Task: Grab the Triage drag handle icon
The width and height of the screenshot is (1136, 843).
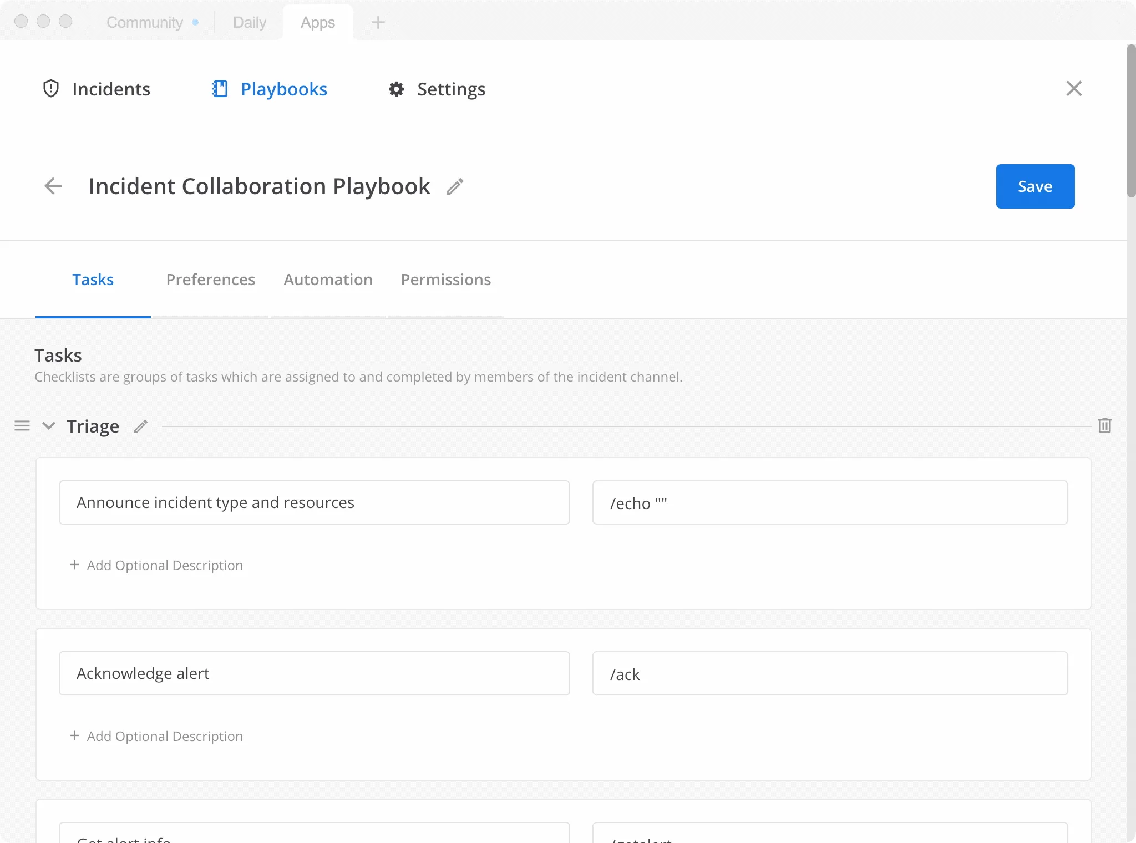Action: click(x=22, y=426)
